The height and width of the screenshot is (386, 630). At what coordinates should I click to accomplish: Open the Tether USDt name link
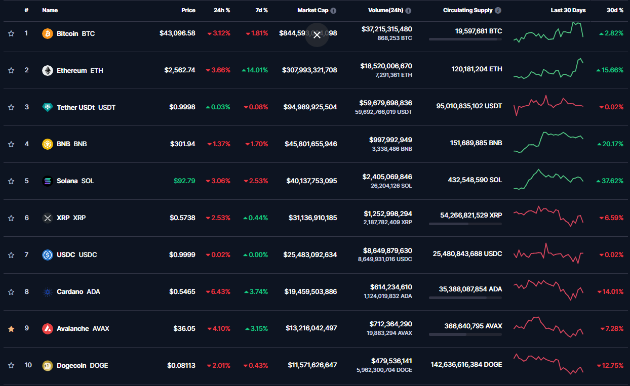(x=86, y=107)
